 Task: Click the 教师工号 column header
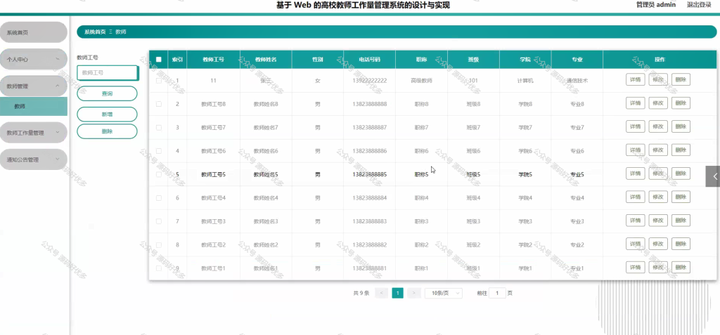[213, 60]
